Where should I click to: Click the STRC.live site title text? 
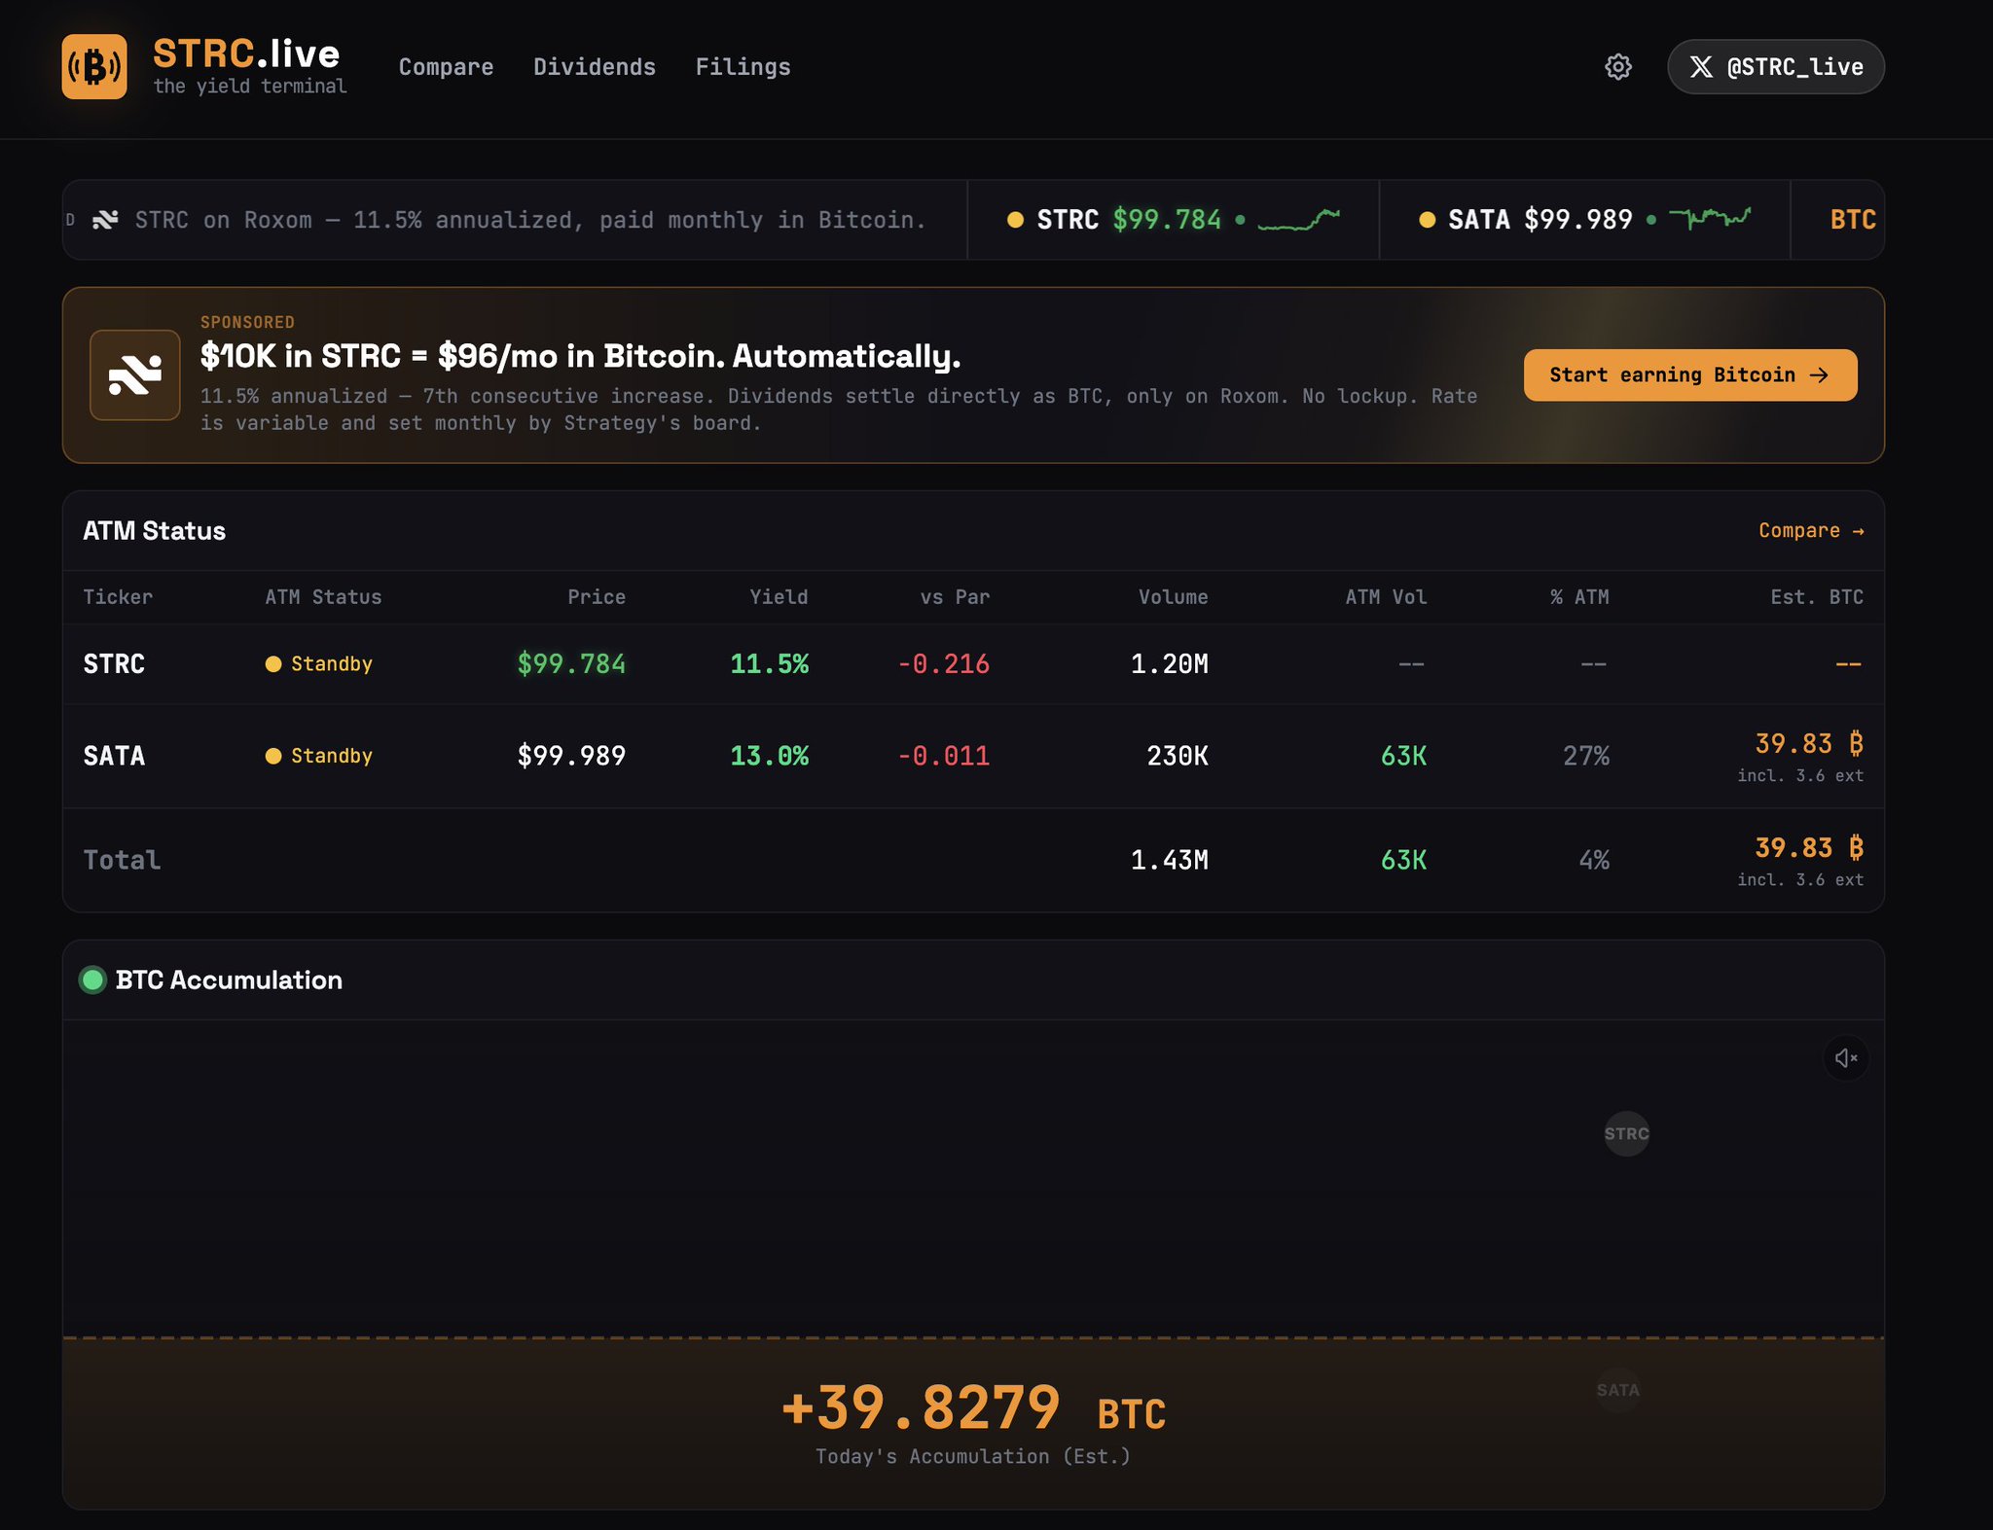246,53
